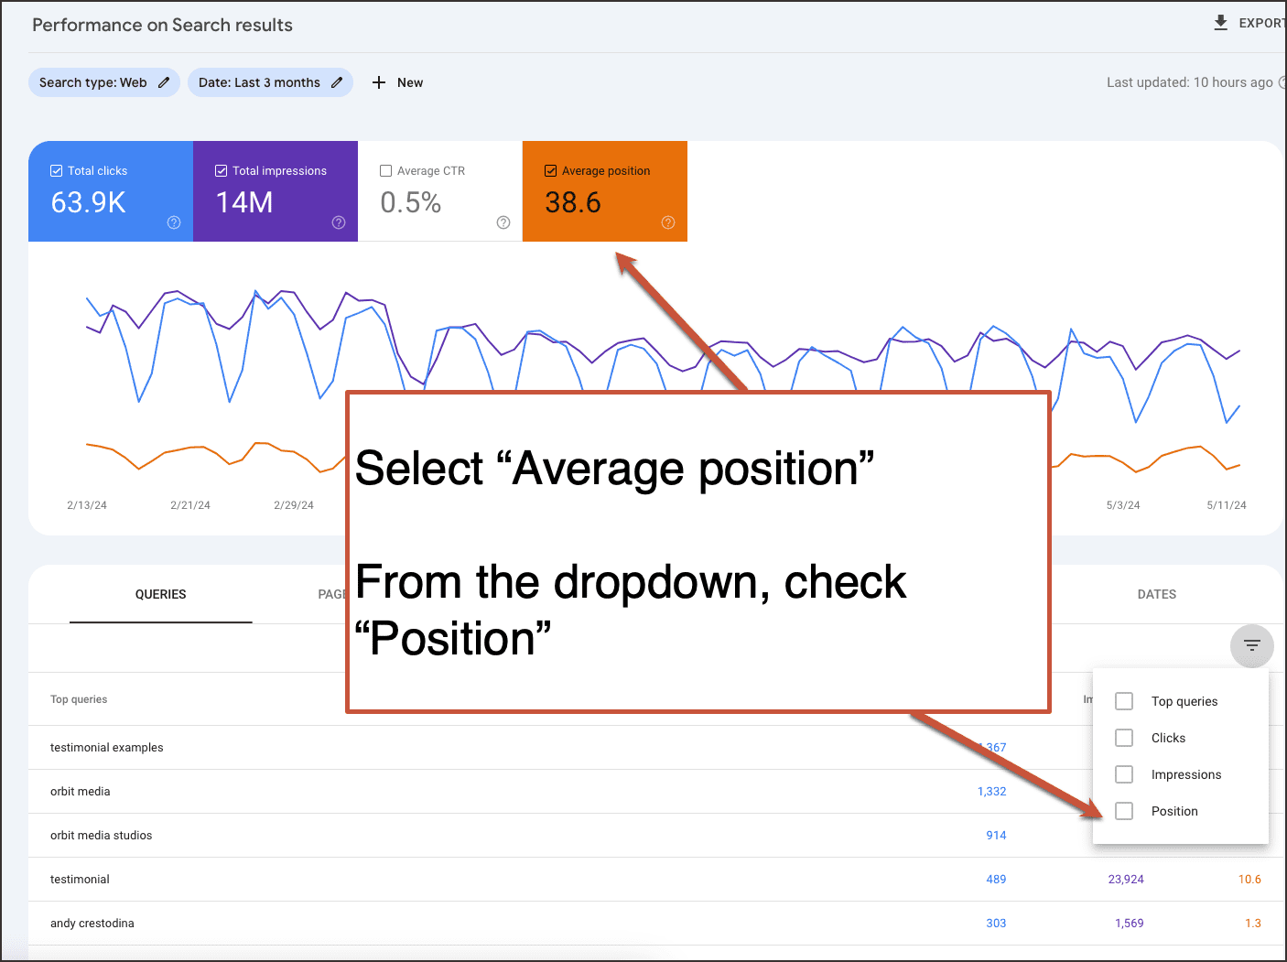Click clicks value 1,332 for orbit media
Image resolution: width=1287 pixels, height=962 pixels.
pyautogui.click(x=991, y=792)
